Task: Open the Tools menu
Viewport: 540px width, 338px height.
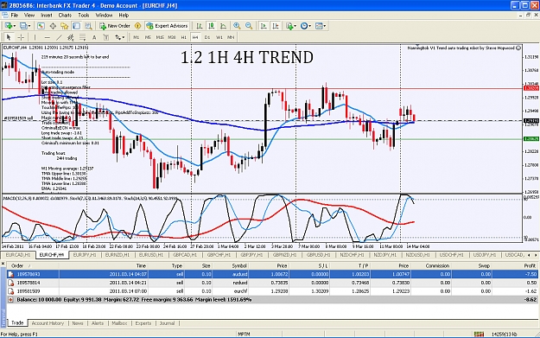Action: coord(84,16)
